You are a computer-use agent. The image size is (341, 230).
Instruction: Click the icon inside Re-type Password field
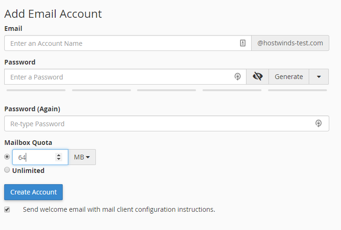[x=319, y=123]
